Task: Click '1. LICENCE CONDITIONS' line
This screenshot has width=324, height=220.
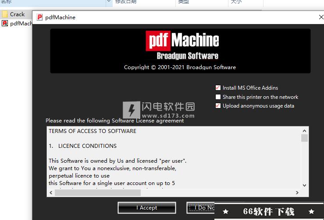Action: (83, 146)
